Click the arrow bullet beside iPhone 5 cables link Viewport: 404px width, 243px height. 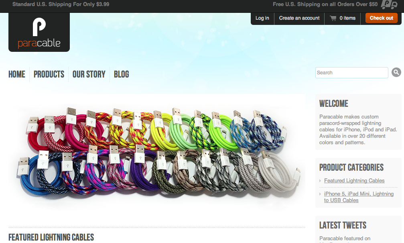tap(320, 194)
